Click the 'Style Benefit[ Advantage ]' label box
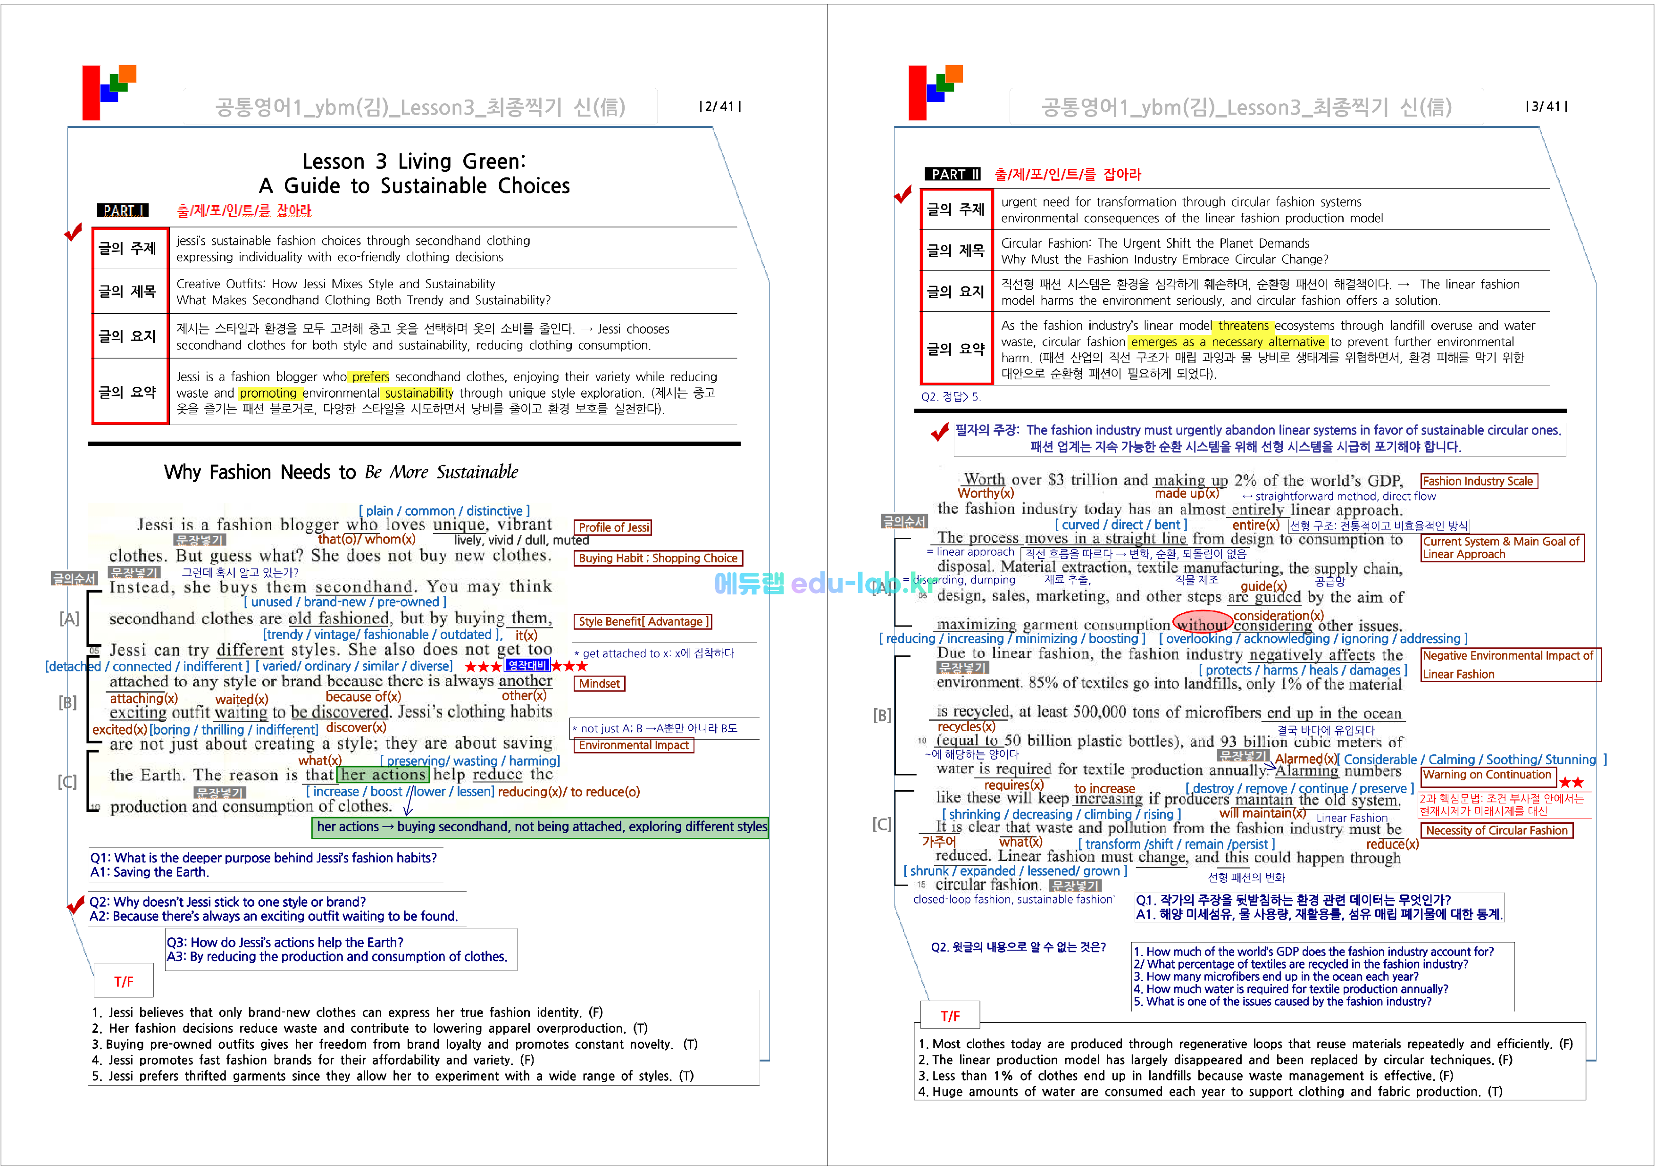Viewport: 1655px width, 1170px height. (x=644, y=622)
